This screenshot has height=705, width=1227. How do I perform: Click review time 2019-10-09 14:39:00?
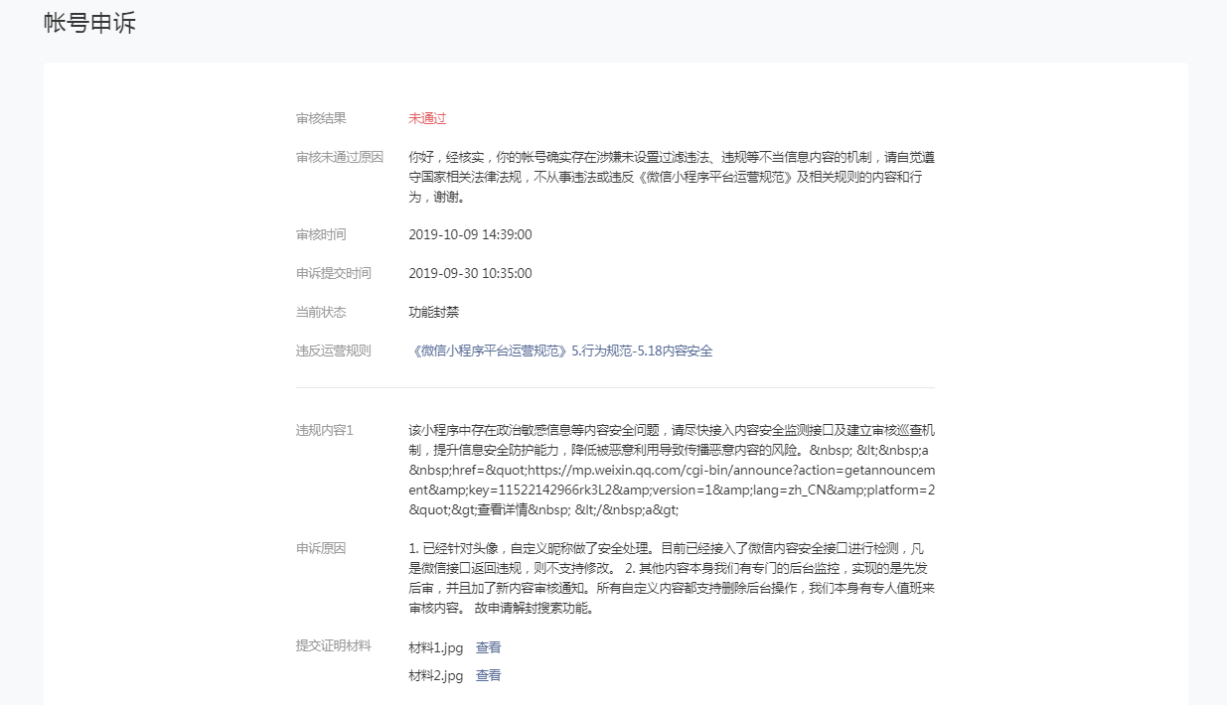[470, 234]
